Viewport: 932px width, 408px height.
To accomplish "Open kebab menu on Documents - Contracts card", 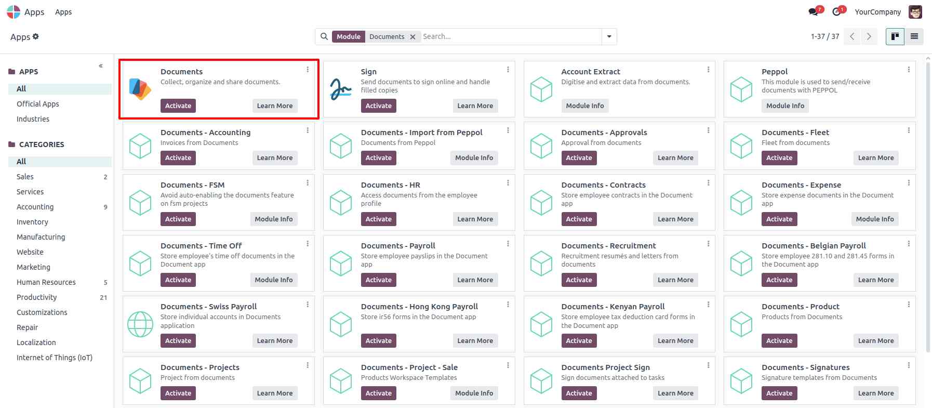I will [x=708, y=183].
